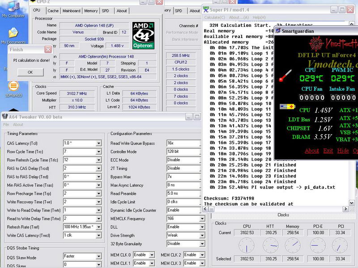
Task: Expand 32 Byte Granularity dropdown
Action: (202, 244)
